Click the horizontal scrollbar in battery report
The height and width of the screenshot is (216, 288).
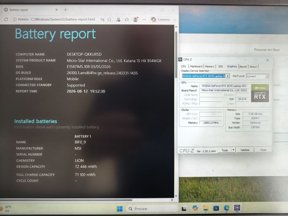coord(66,200)
